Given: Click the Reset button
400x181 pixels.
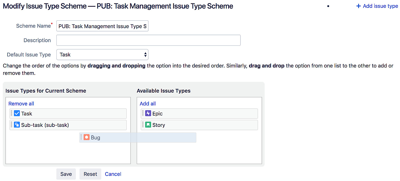Looking at the screenshot, I should [x=90, y=174].
